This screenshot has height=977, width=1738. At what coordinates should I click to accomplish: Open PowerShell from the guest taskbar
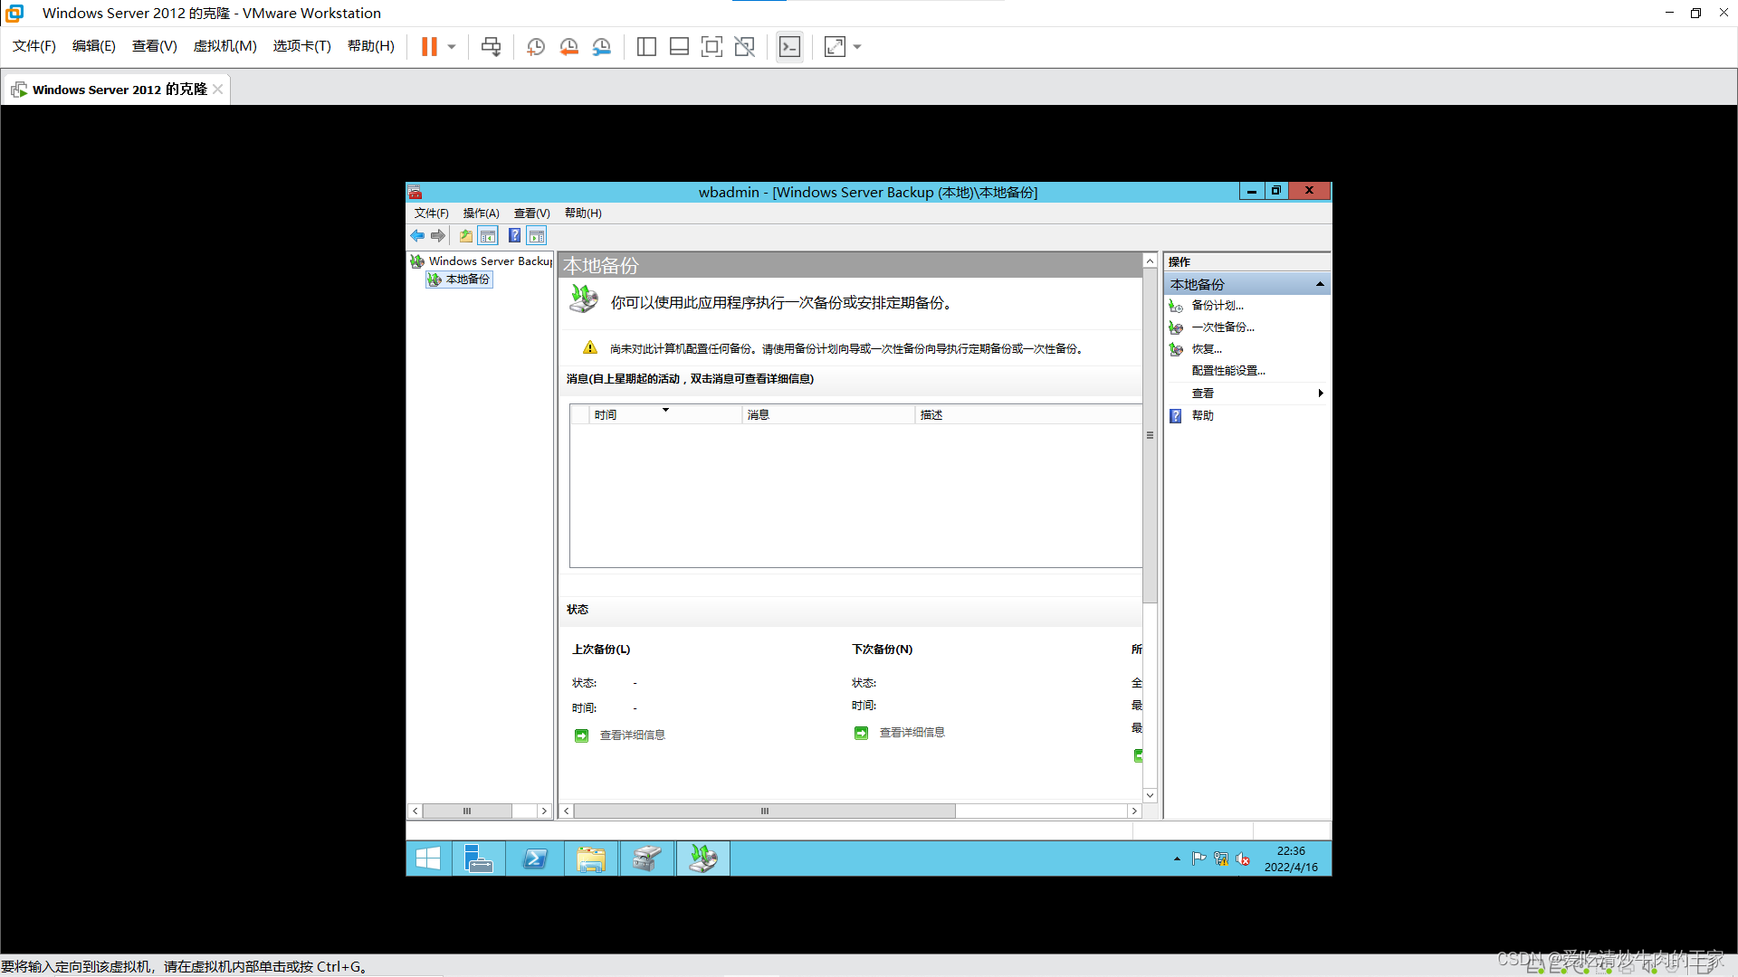[535, 858]
